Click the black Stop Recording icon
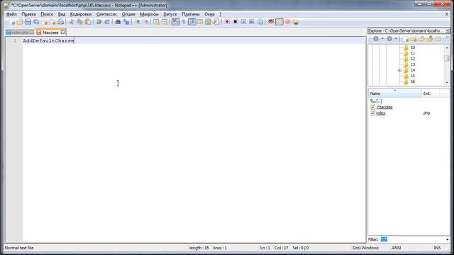 point(235,22)
